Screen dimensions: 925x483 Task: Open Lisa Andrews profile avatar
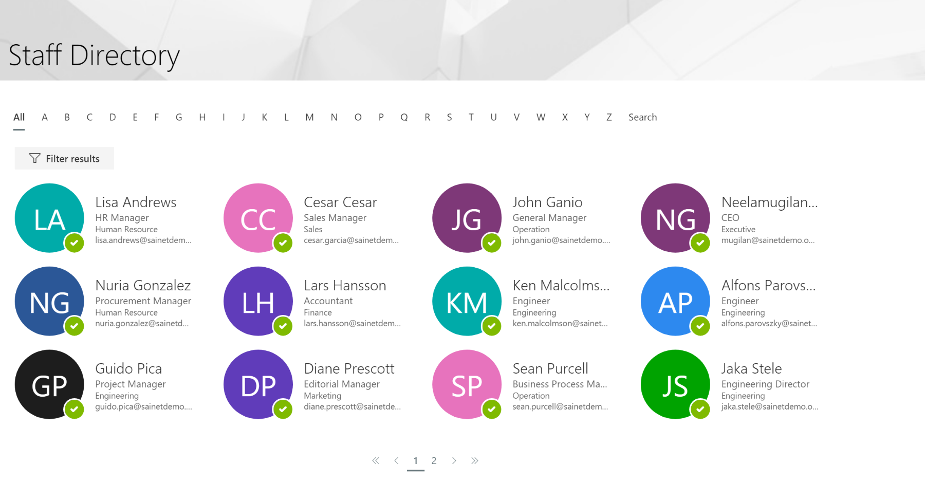click(49, 218)
